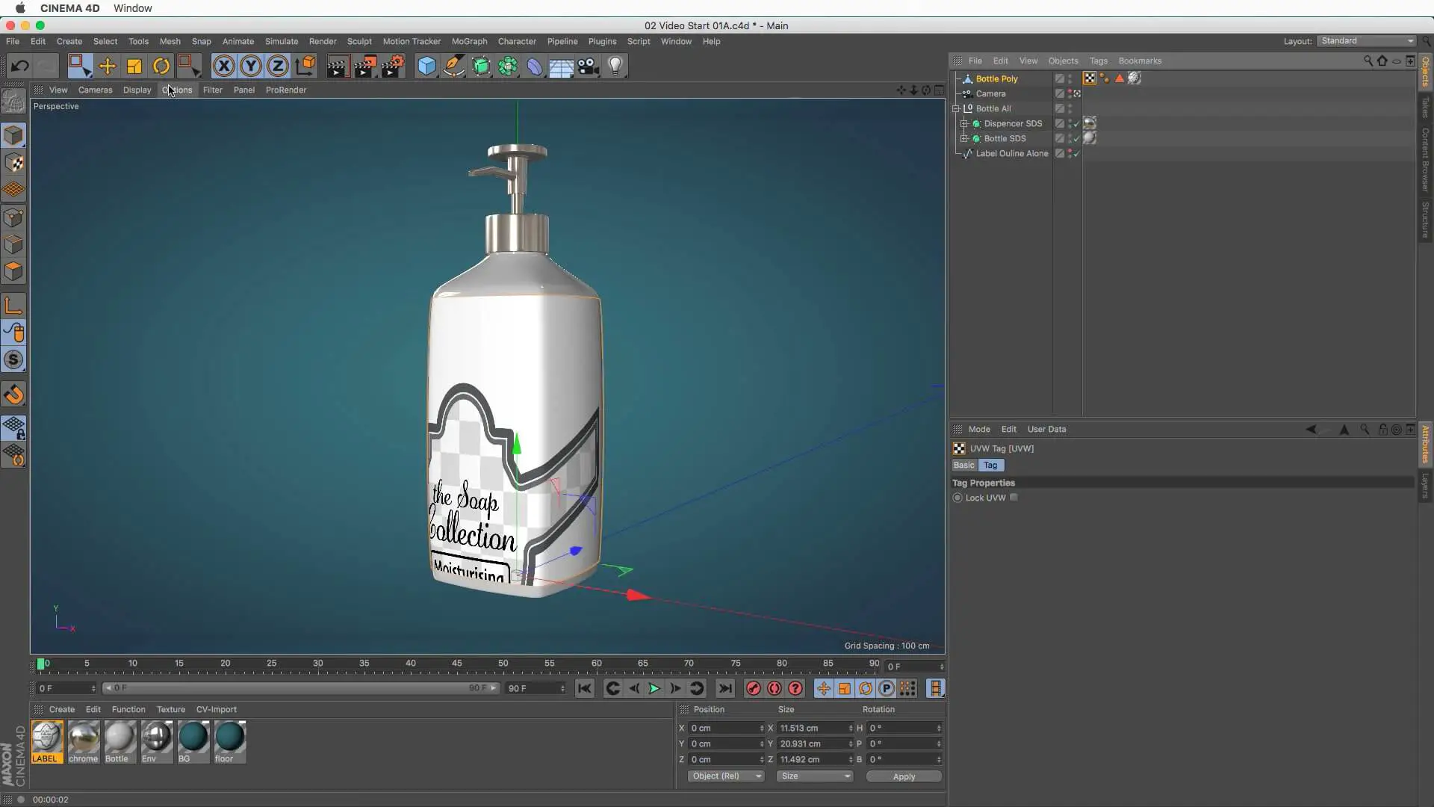Toggle Z axis lock

point(278,66)
